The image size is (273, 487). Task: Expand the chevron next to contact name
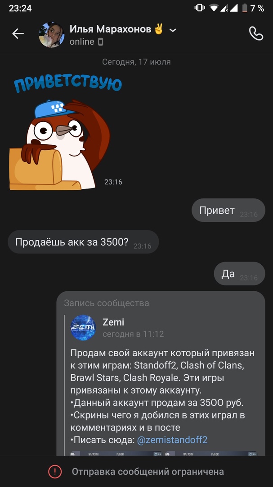tap(173, 30)
